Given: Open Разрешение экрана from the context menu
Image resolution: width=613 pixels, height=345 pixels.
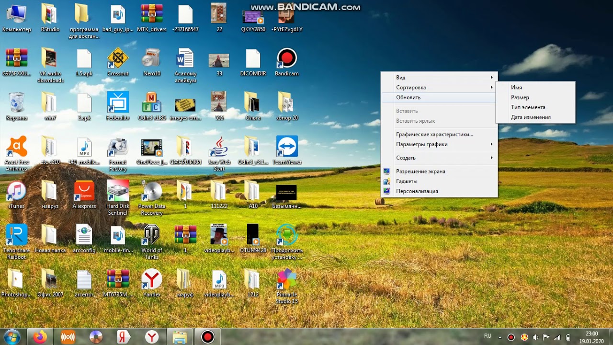Looking at the screenshot, I should click(439, 171).
